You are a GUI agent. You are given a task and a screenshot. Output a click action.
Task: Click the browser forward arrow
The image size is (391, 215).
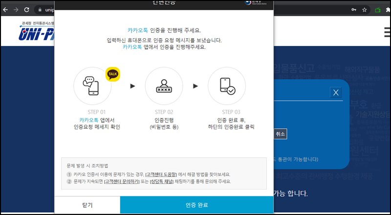tap(16, 10)
